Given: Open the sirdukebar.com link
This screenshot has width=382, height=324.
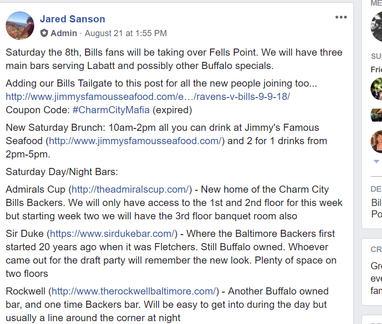Looking at the screenshot, I should (112, 234).
